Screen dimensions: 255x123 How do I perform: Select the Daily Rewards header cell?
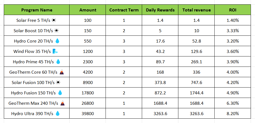coord(160,10)
